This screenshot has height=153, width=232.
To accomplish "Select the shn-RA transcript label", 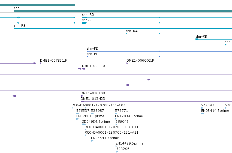I will tap(132, 31).
